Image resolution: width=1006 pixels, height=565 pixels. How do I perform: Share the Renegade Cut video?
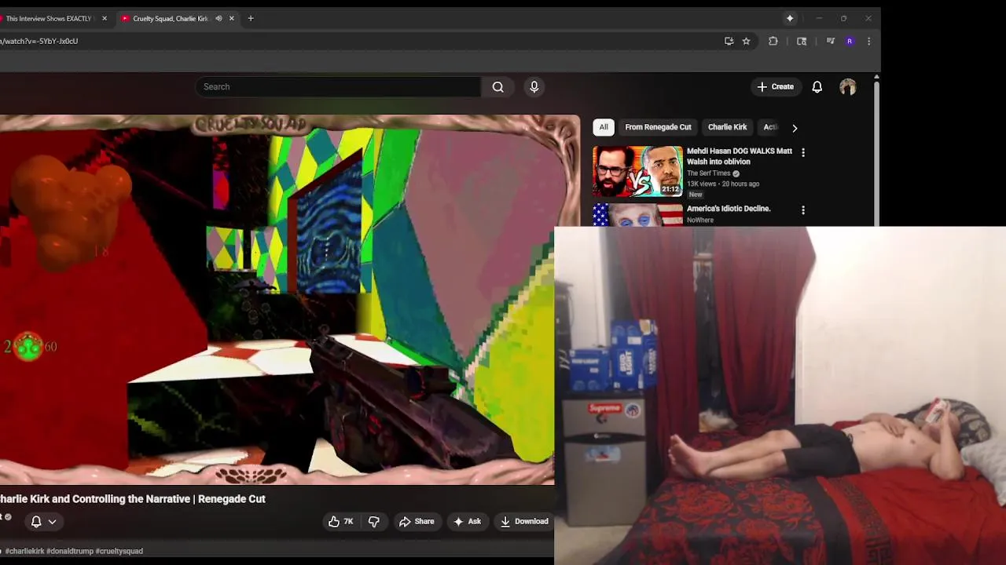[417, 521]
